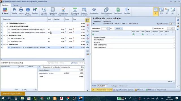The image size is (181, 101).
Task: Click Carretera Mayocc Huanta project tab
Action: click(13, 94)
